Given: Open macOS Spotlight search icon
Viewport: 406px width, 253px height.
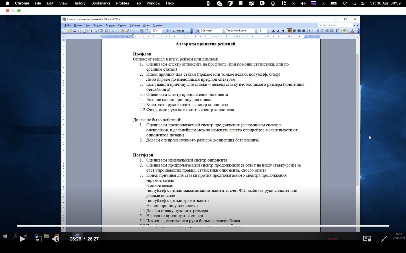Looking at the screenshot, I should pos(354,3).
